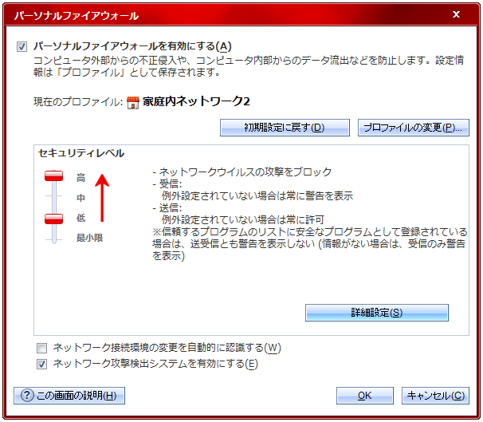
Task: Select the 低 security level label
Action: click(80, 218)
